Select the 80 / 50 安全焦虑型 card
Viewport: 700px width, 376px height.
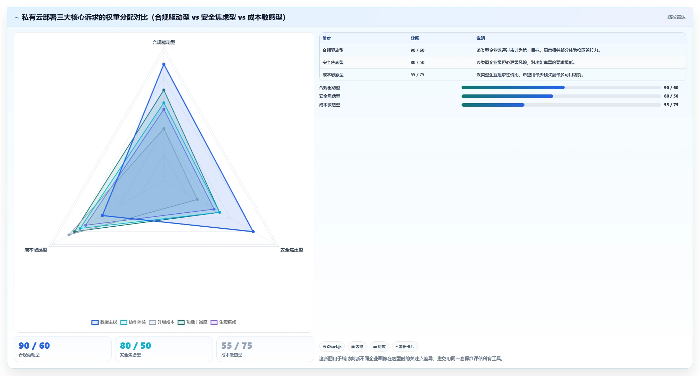point(164,349)
